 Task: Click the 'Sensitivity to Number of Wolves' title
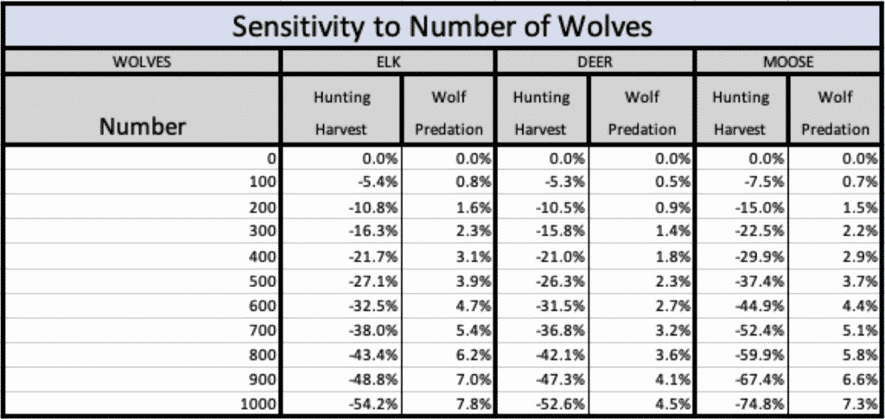pyautogui.click(x=442, y=25)
